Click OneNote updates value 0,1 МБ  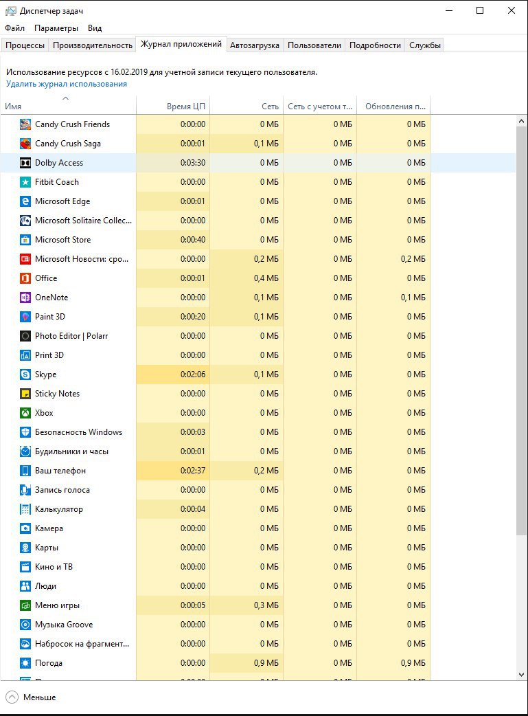[x=413, y=298]
